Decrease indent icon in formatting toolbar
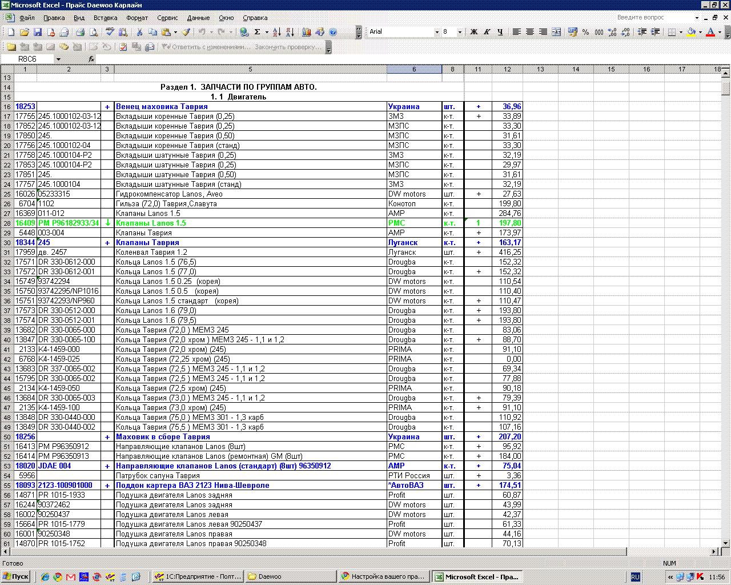 pos(642,32)
